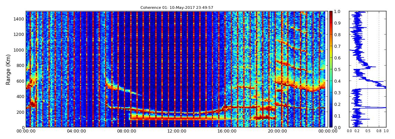Click the 0.1 colorbar tick label

[x=337, y=116]
